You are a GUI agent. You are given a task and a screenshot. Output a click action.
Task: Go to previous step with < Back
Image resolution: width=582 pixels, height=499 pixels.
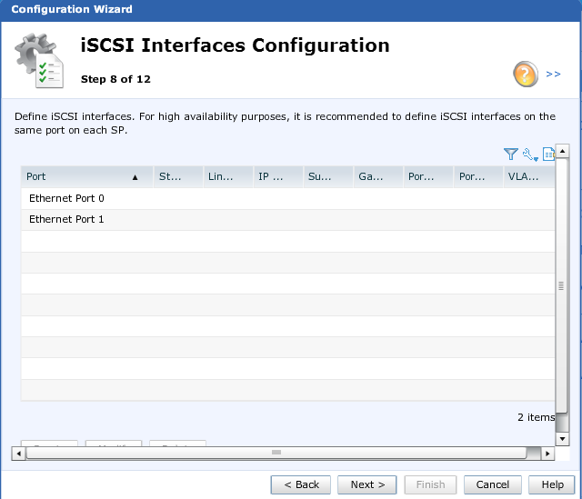coord(301,484)
